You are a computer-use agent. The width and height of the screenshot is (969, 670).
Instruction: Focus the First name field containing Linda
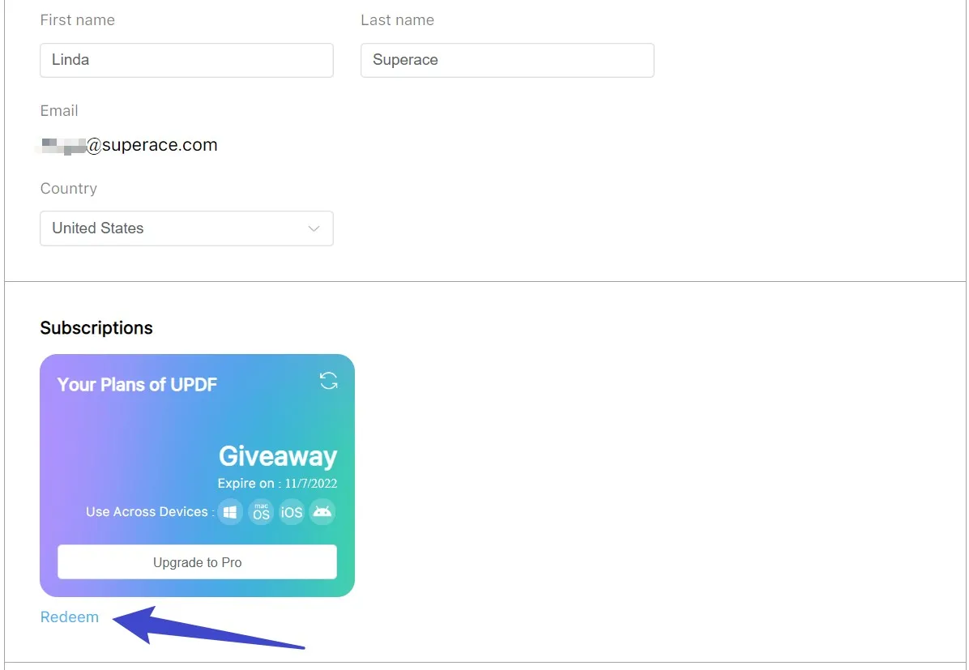point(186,60)
